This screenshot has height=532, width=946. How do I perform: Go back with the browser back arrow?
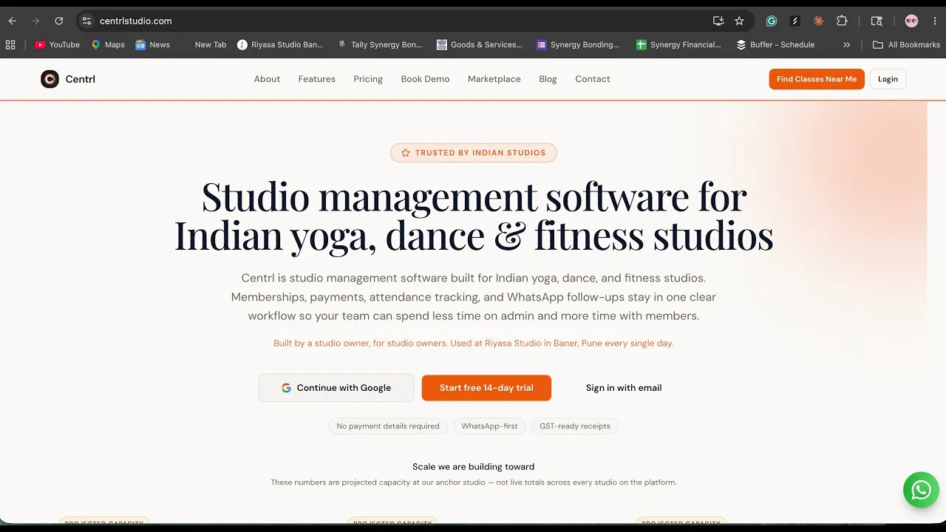click(12, 21)
